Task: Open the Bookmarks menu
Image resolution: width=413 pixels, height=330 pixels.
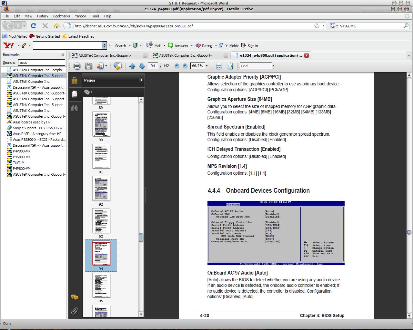Action: (x=61, y=16)
